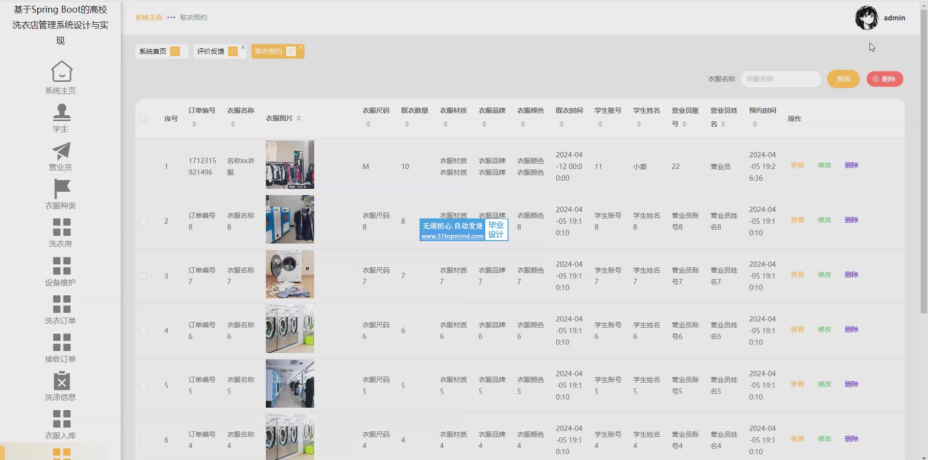Open 接收订单 grid sidebar icon
The image size is (928, 460).
(x=61, y=342)
